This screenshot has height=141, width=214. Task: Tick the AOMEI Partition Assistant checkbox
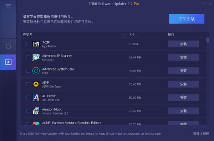click(x=28, y=124)
